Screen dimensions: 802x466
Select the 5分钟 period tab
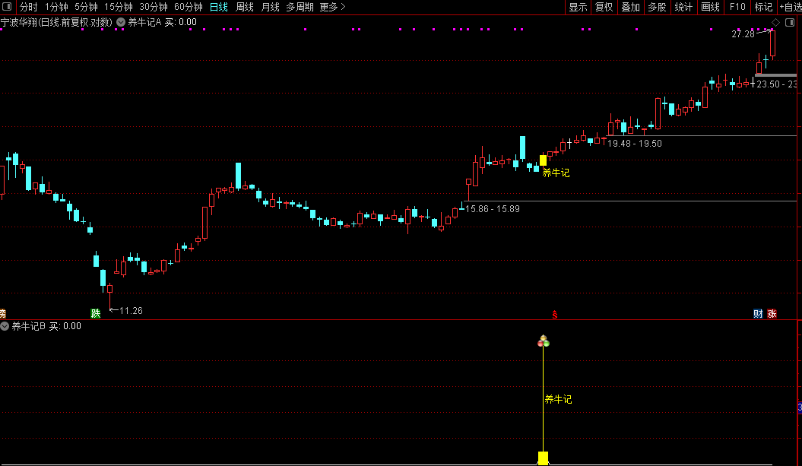tap(86, 7)
